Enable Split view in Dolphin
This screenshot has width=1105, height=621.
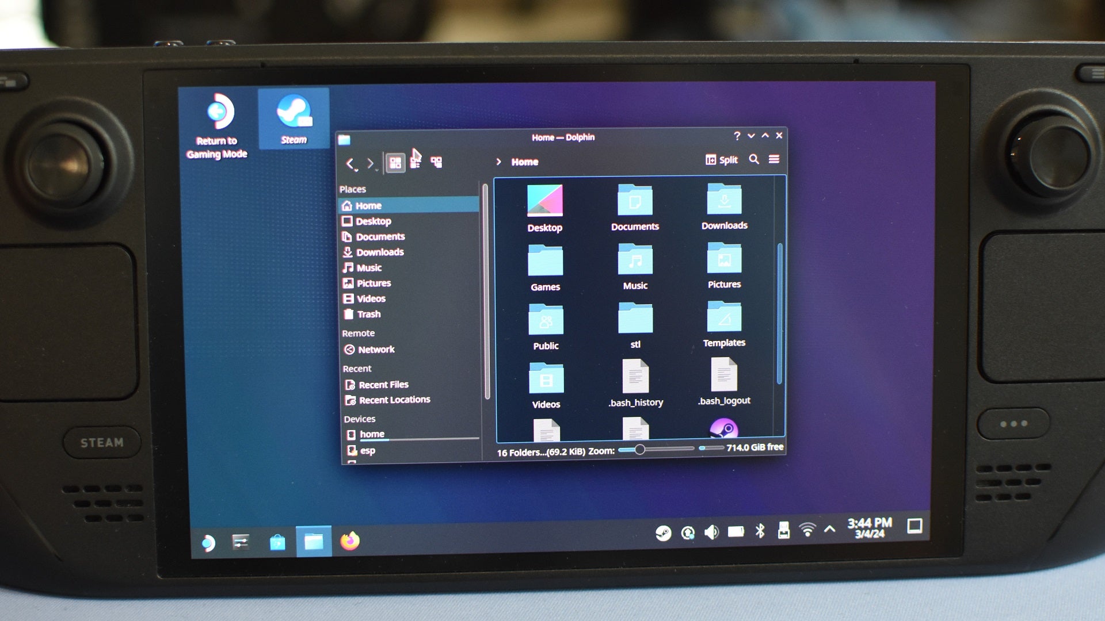click(721, 160)
